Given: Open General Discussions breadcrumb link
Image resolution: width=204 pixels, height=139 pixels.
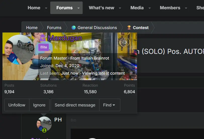Looking at the screenshot, I should tap(97, 28).
